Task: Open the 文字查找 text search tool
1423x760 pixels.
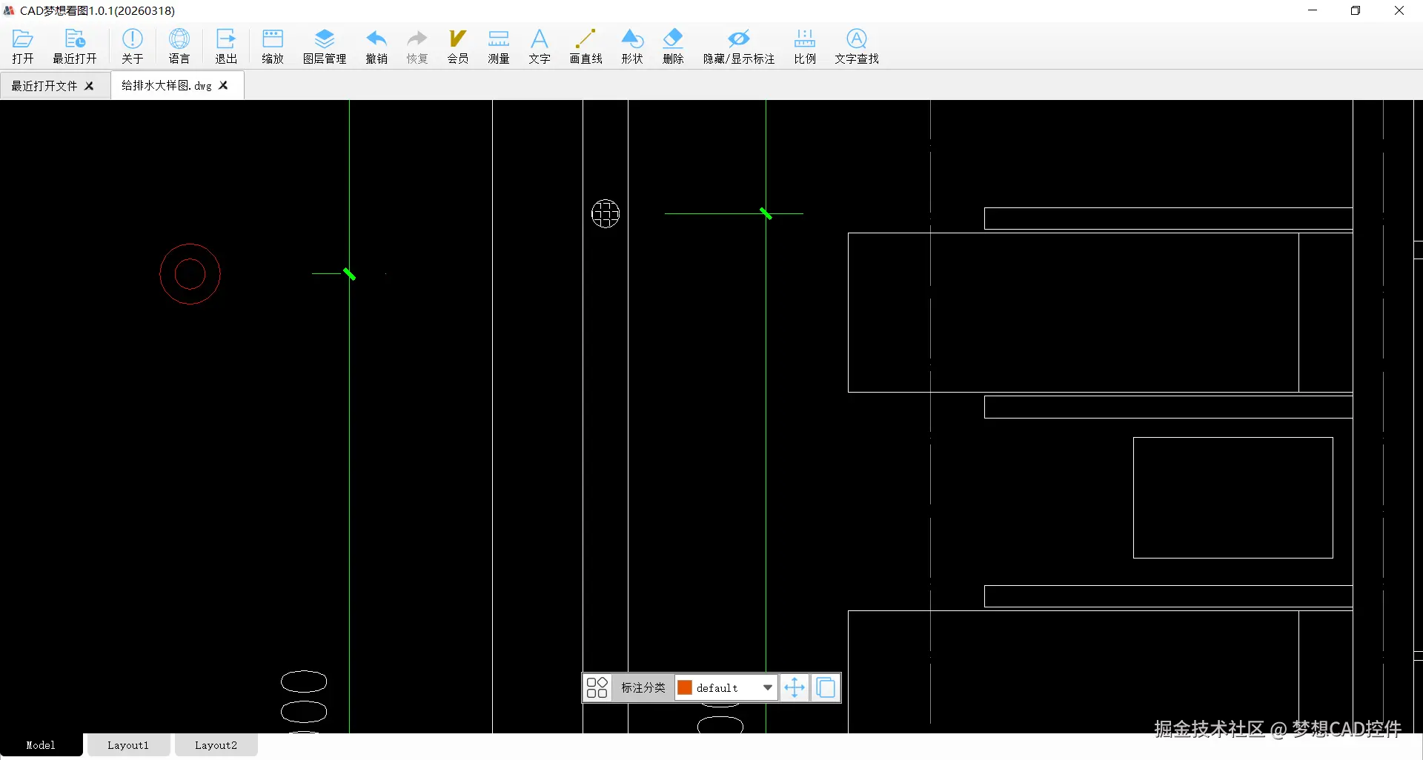Action: click(857, 47)
